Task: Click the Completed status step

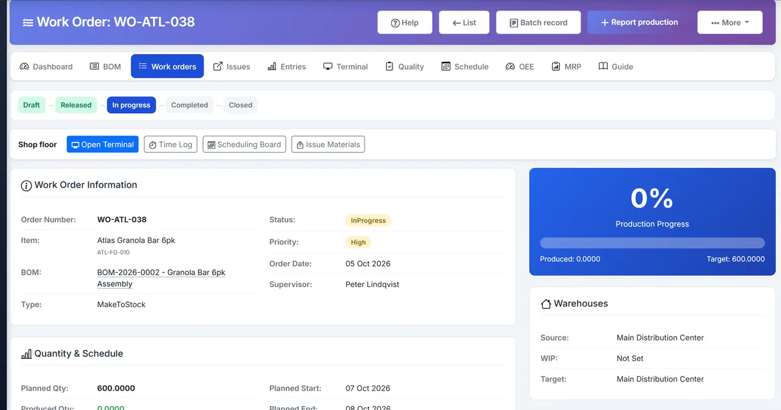Action: (x=189, y=105)
